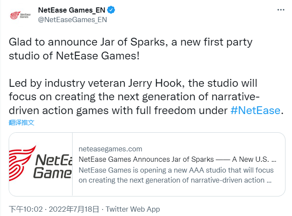The image size is (292, 216).
Task: Click the neteasegames.com domain in the card
Action: 110,149
